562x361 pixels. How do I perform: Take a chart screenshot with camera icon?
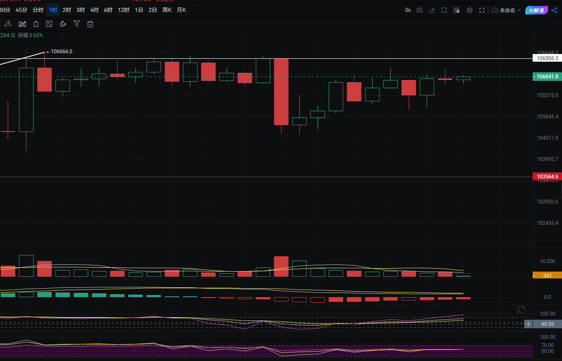pos(419,10)
